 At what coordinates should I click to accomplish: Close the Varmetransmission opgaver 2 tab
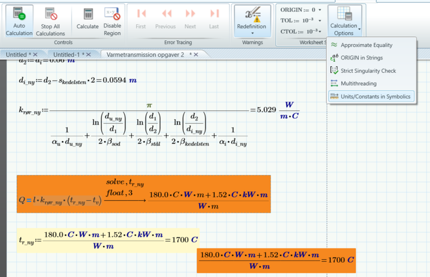tap(196, 54)
